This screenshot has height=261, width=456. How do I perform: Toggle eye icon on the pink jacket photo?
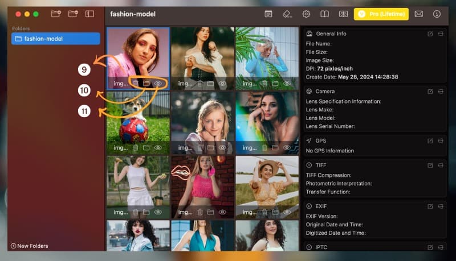(158, 84)
